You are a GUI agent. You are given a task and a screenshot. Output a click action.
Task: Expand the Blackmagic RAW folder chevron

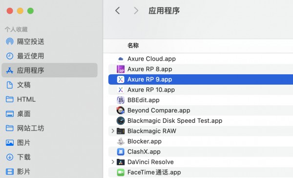point(113,131)
